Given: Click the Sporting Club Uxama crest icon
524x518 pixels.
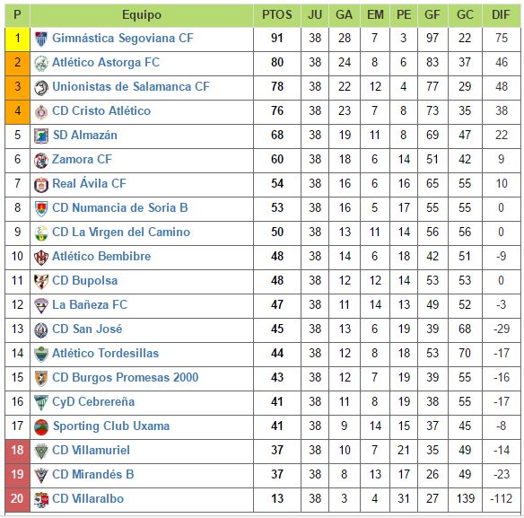Looking at the screenshot, I should [41, 427].
